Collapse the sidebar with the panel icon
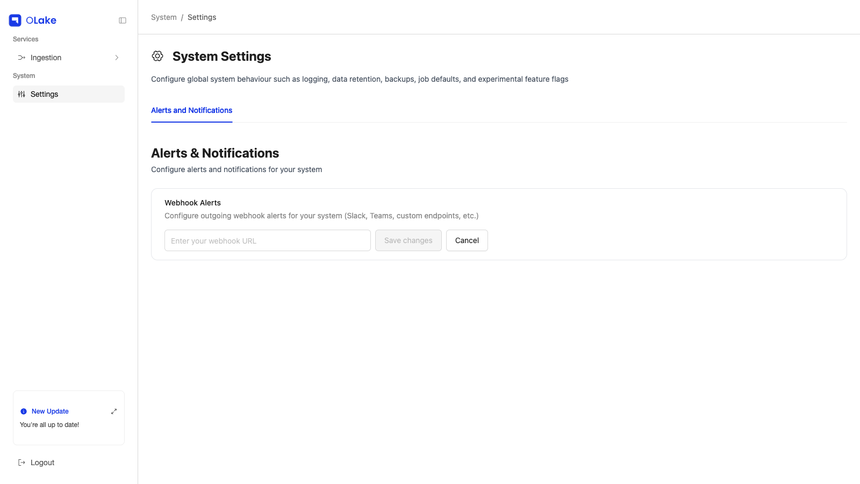Viewport: 860px width, 484px height. [x=123, y=20]
